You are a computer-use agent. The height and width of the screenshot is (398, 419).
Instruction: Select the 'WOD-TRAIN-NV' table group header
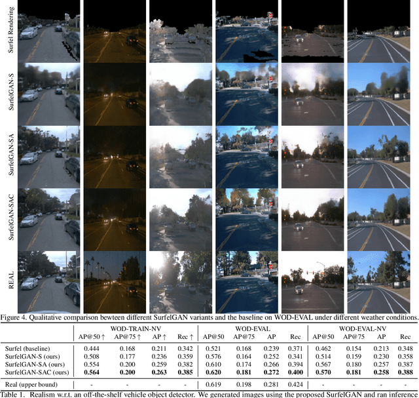[x=136, y=328]
